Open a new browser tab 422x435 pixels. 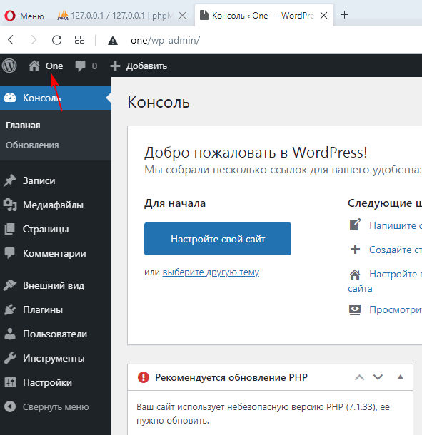[344, 15]
